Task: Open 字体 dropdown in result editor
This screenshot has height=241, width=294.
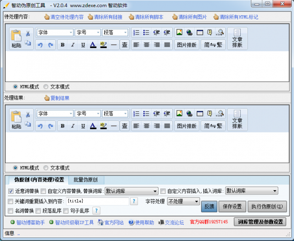Action: click(x=55, y=114)
